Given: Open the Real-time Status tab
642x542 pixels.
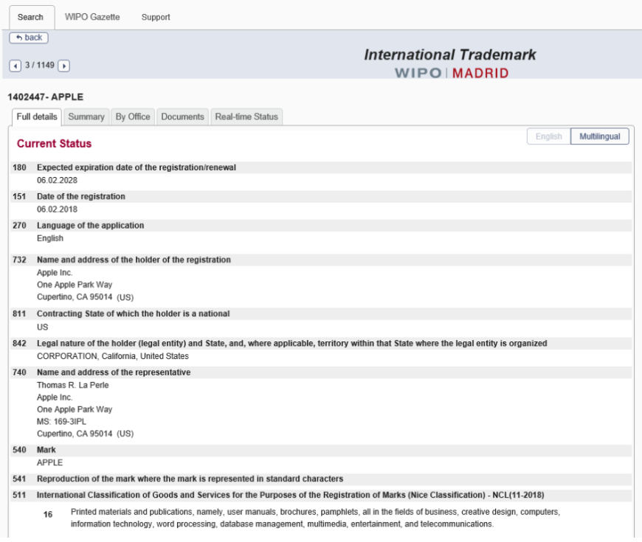Looking at the screenshot, I should (246, 117).
